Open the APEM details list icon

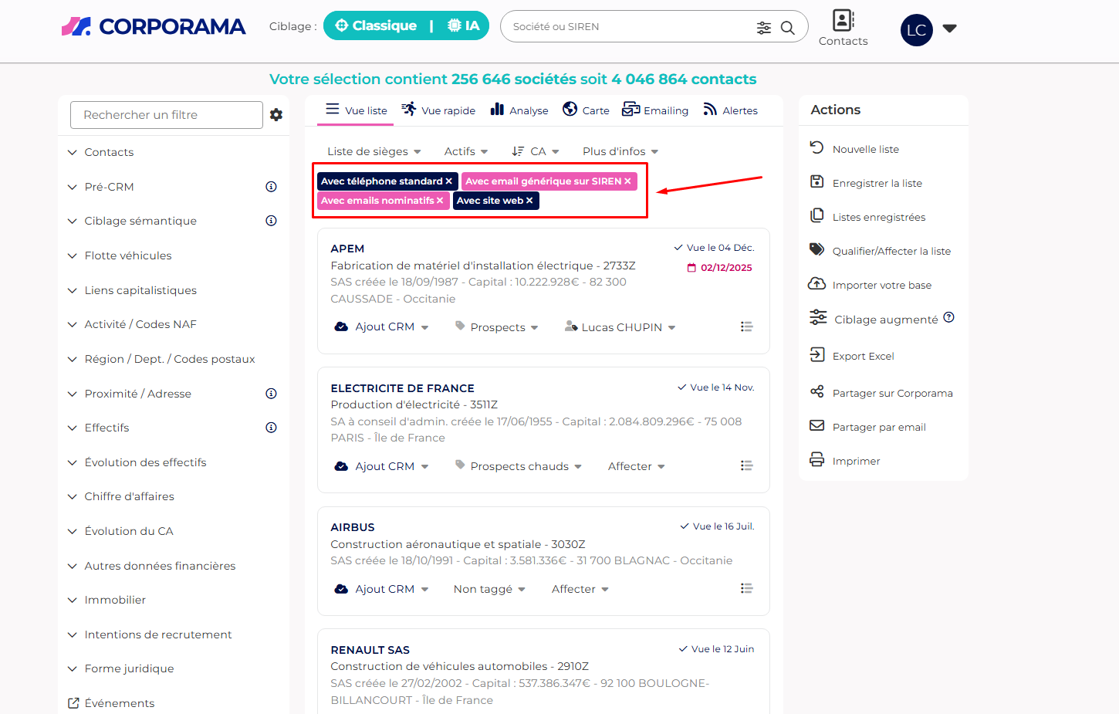coord(746,327)
